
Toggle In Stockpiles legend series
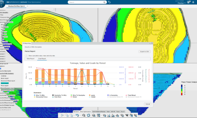tap(112, 95)
